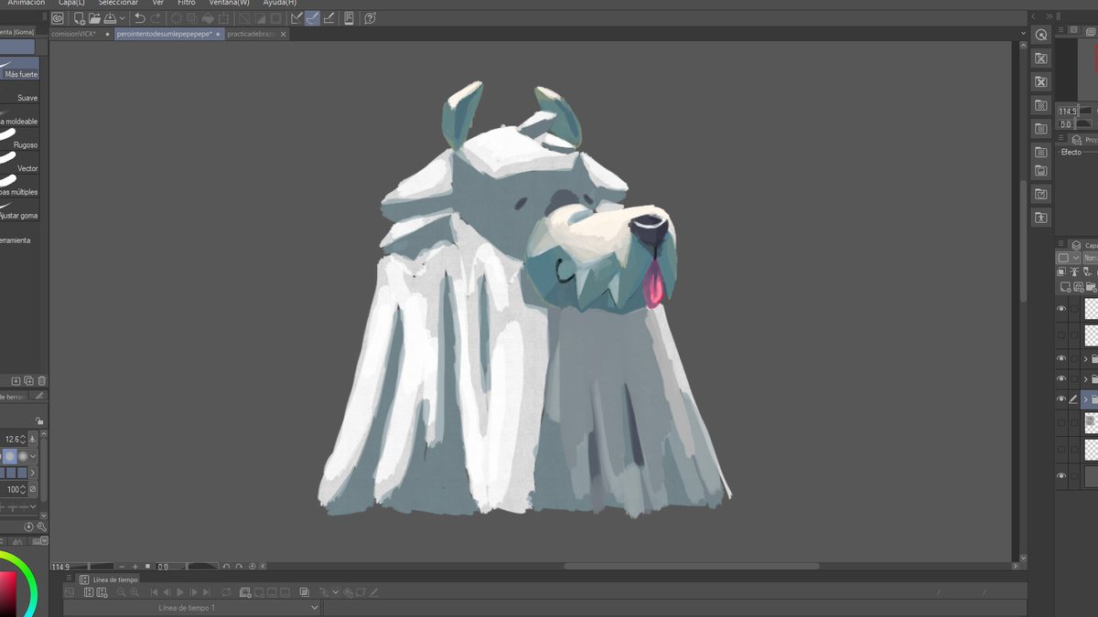Screen dimensions: 1098x617
Task: Add new animation folder icon
Action: pyautogui.click(x=246, y=592)
